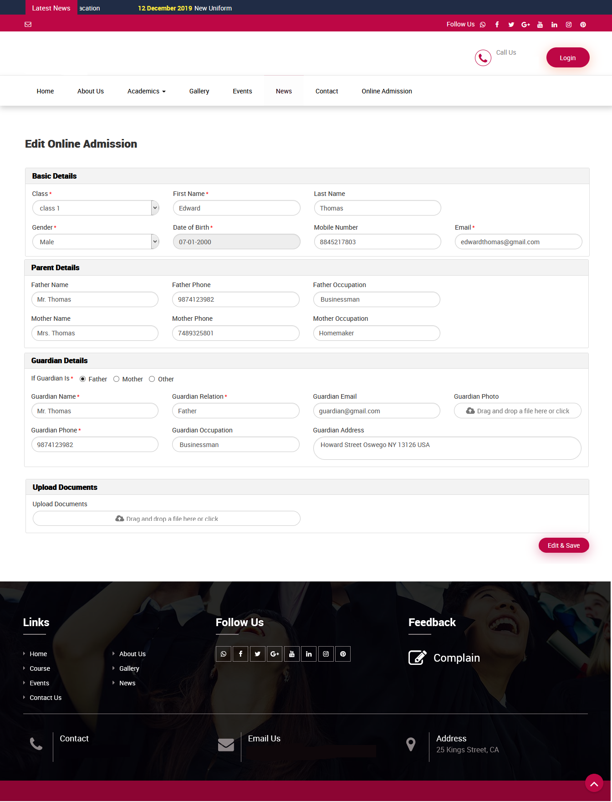Open Gallery in navigation bar
Screen dimensions: 612x802
[199, 91]
